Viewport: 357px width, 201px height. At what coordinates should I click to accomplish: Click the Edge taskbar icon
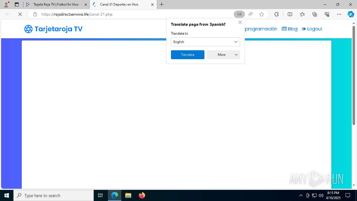pos(115,195)
